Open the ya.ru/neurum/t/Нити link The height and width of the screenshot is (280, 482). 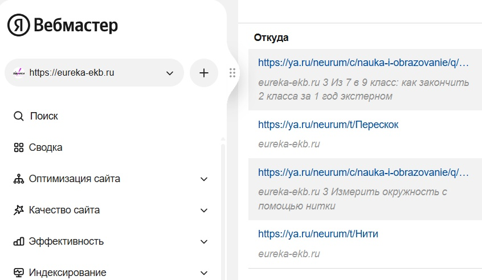pos(318,234)
